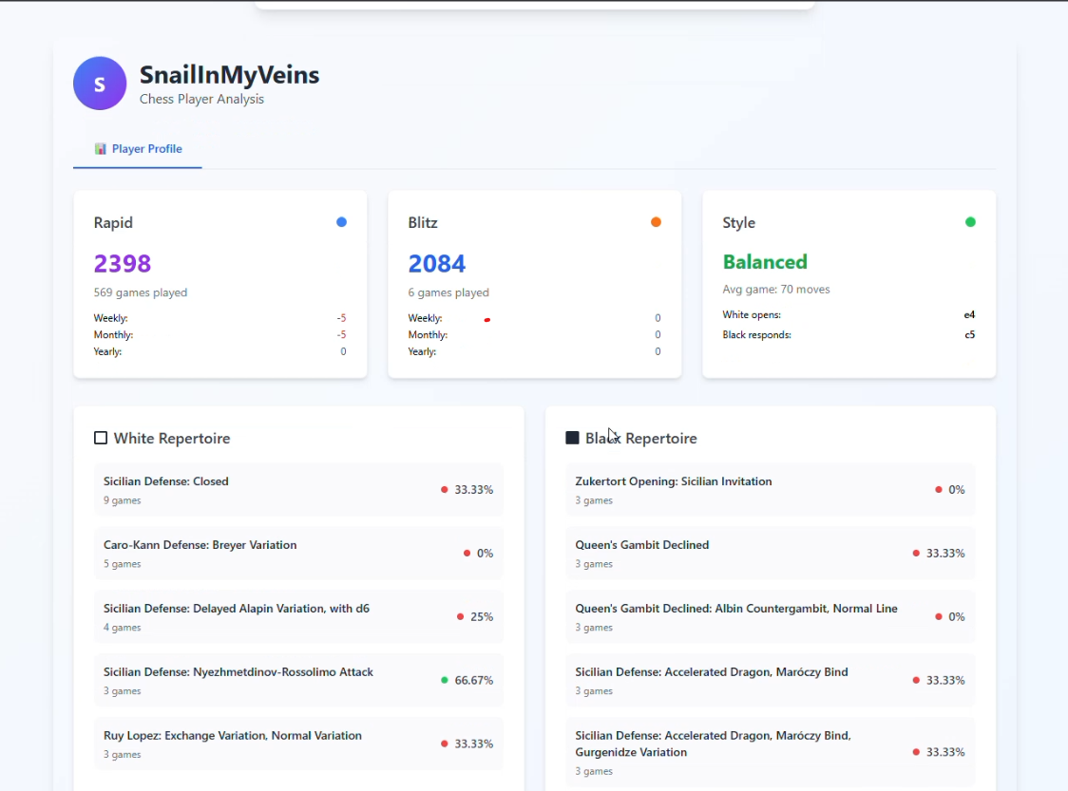This screenshot has width=1068, height=791.
Task: Click the 3-game Accelerated Dragon, Maróczy Bind 33.33% row
Action: click(771, 680)
